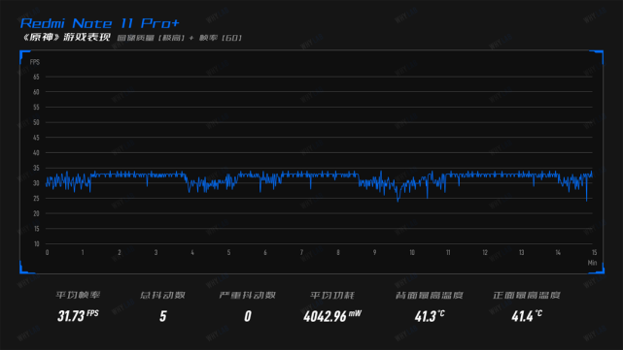Click the '严重抖动数' stat heading
Image resolution: width=623 pixels, height=350 pixels.
(247, 296)
